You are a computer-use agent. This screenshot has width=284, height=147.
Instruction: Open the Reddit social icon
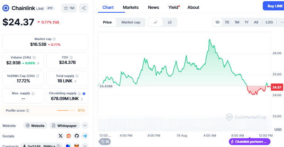tap(69, 136)
